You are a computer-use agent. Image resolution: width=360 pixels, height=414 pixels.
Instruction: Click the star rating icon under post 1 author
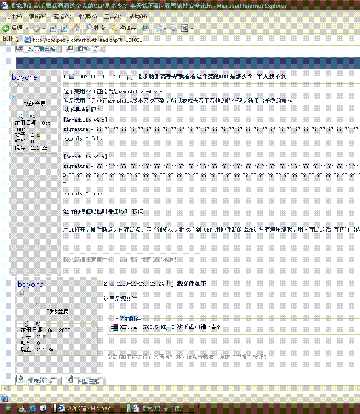pyautogui.click(x=16, y=85)
